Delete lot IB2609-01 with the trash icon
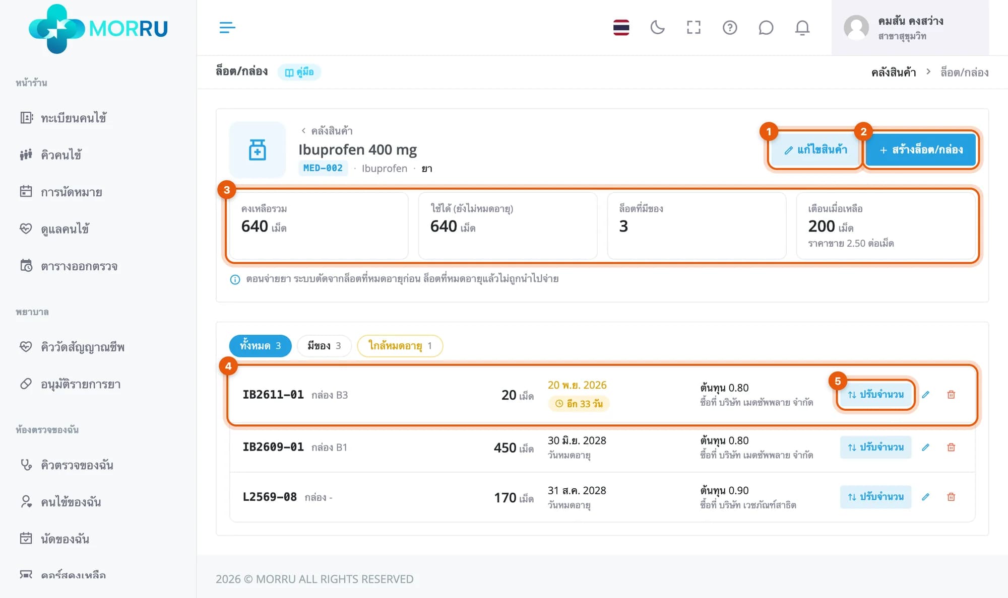The height and width of the screenshot is (598, 1008). (x=951, y=447)
